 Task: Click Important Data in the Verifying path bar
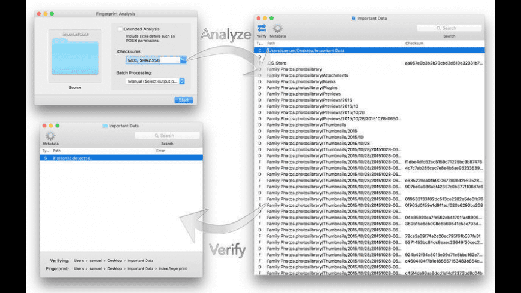[140, 261]
